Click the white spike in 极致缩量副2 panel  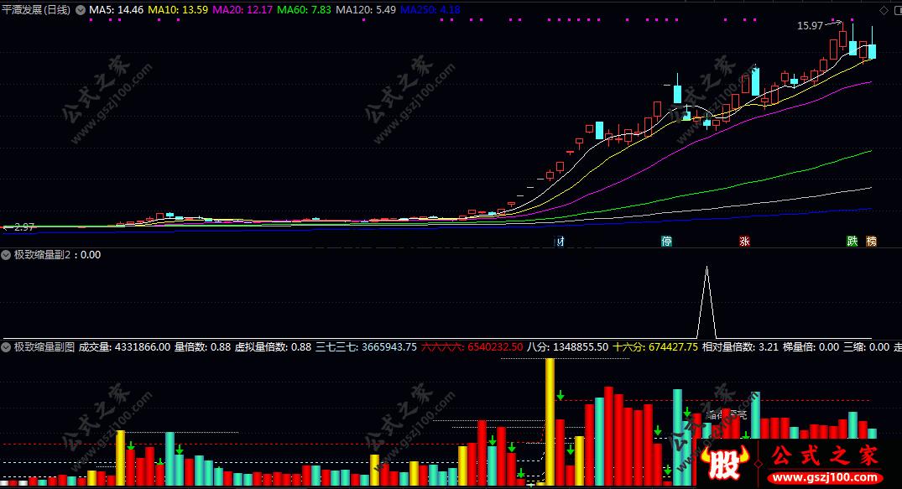pyautogui.click(x=706, y=303)
